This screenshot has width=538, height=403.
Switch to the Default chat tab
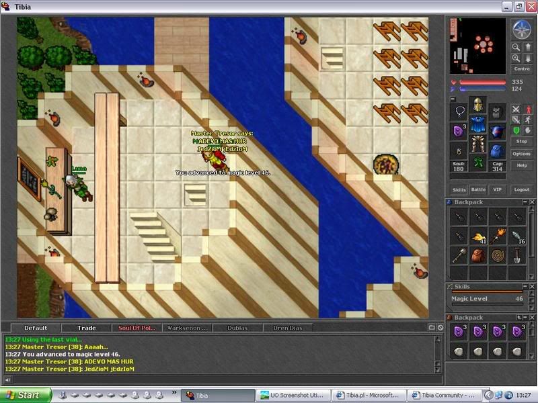36,328
